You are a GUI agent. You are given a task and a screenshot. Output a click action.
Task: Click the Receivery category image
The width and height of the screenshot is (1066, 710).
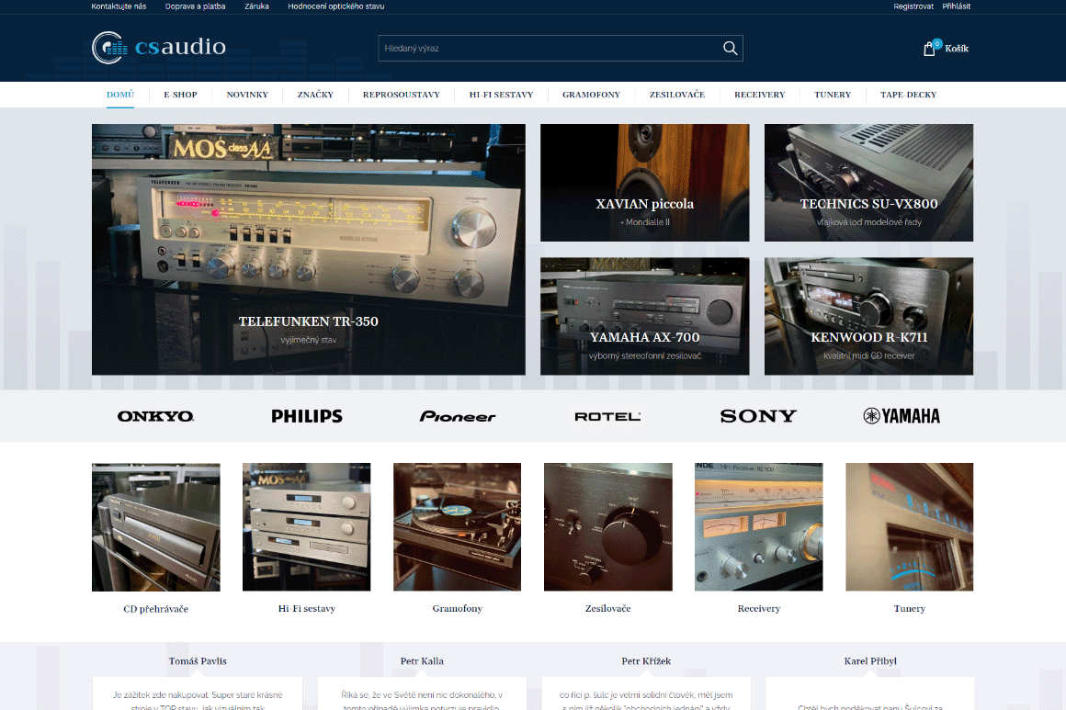pos(759,527)
